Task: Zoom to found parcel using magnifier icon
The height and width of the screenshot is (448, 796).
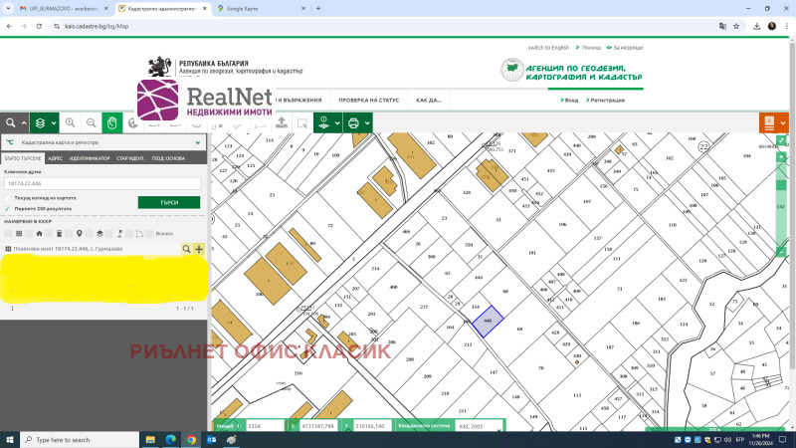Action: point(186,248)
